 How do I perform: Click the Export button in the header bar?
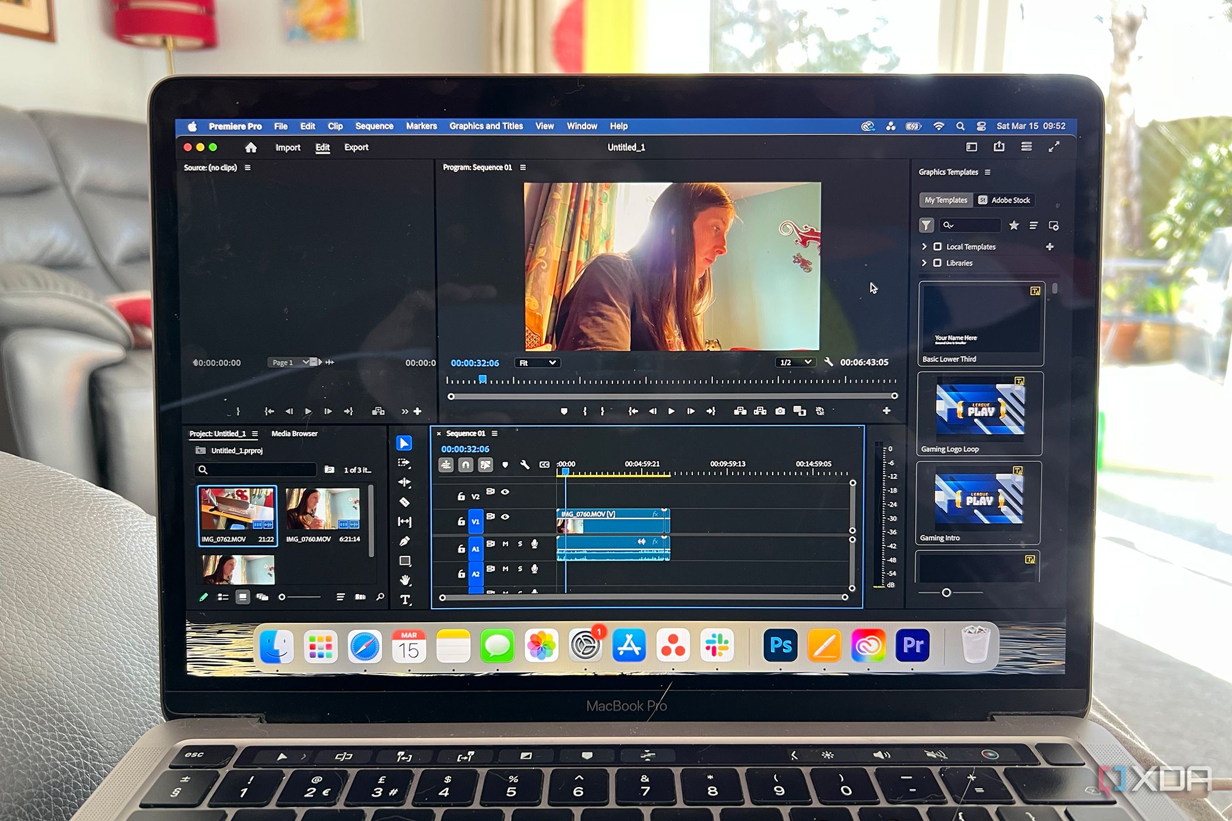[x=356, y=147]
